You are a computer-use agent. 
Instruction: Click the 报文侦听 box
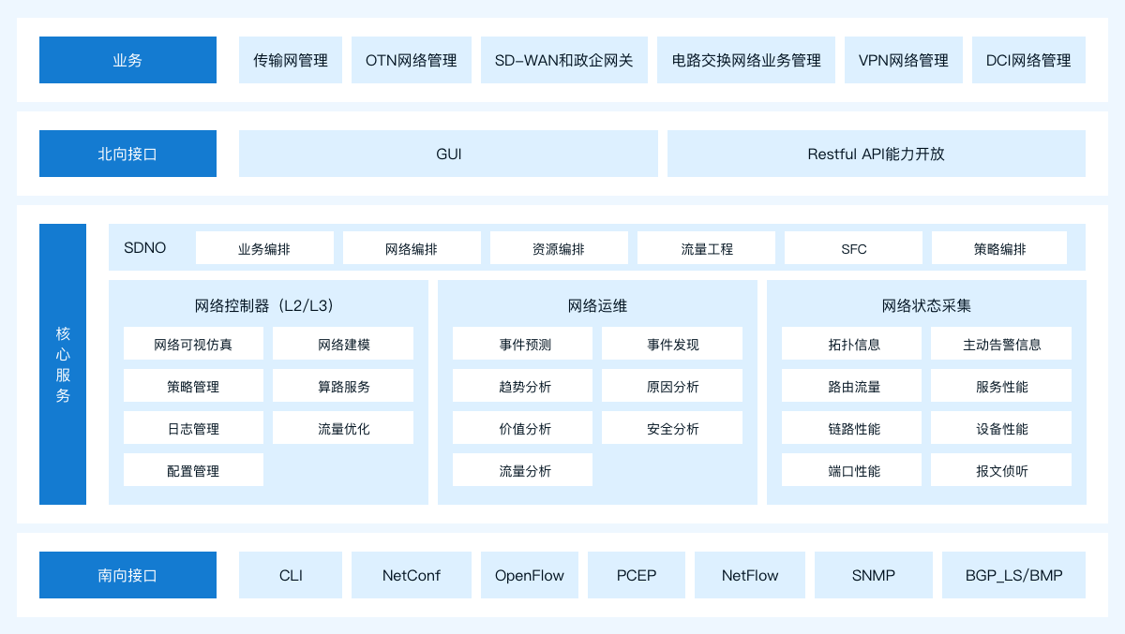coord(1001,470)
